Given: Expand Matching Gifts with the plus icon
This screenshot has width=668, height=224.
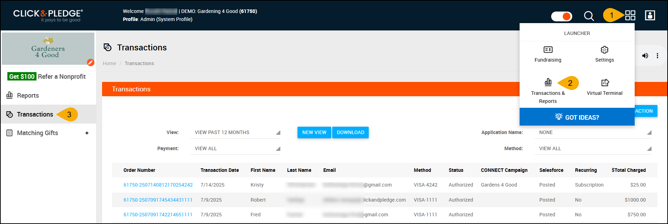Looking at the screenshot, I should (87, 133).
